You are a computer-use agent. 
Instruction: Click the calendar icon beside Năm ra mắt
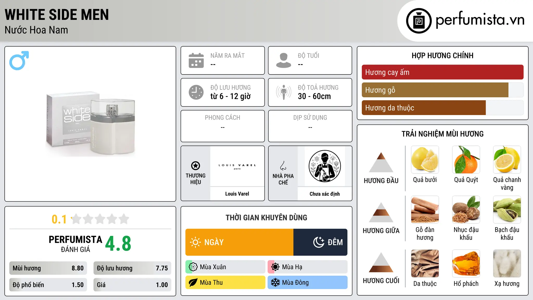(196, 60)
